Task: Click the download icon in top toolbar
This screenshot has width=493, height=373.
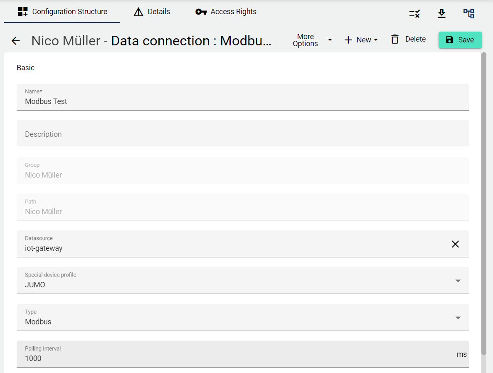Action: 442,14
